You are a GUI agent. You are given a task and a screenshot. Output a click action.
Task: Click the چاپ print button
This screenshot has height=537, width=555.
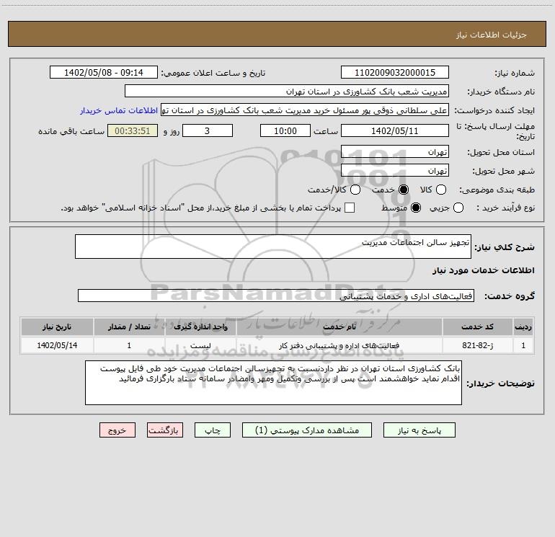click(x=213, y=430)
